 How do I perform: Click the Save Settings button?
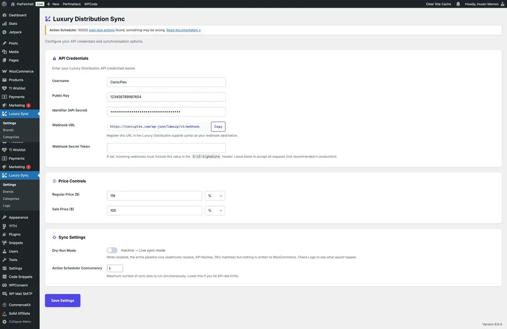(x=62, y=300)
